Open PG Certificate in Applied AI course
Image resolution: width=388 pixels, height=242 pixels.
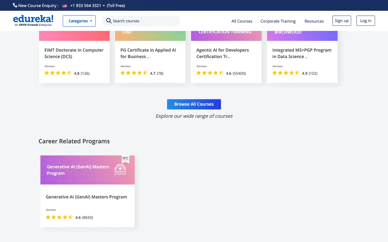click(148, 53)
